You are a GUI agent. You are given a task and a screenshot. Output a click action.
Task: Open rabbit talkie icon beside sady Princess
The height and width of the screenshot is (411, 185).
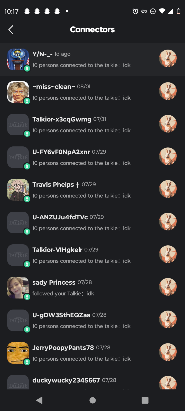tap(168, 287)
